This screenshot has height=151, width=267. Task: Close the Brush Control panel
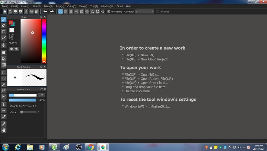(x=45, y=89)
